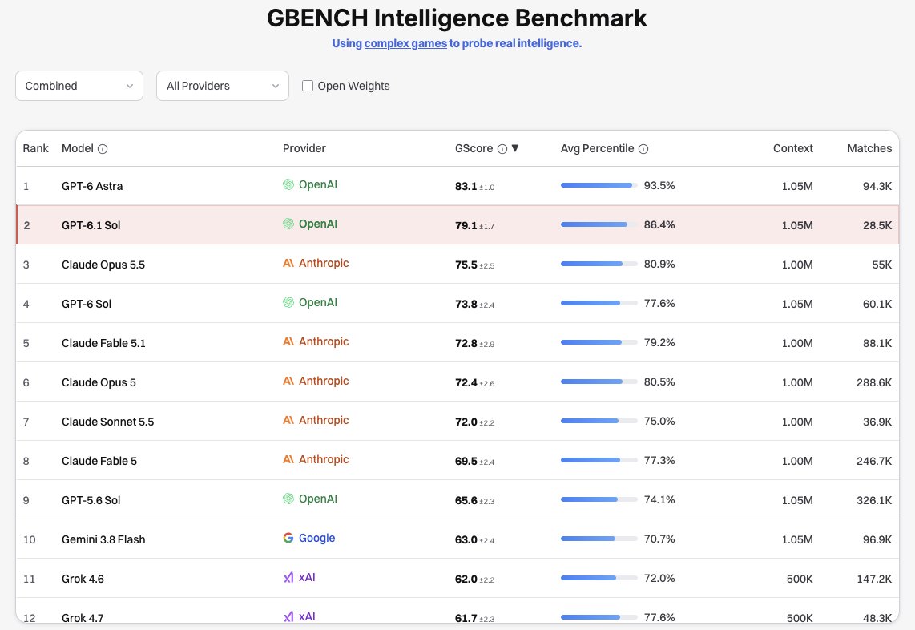Click the 1.05M context value for Gemini 3.8 Flash
Image resolution: width=915 pixels, height=630 pixels.
797,539
